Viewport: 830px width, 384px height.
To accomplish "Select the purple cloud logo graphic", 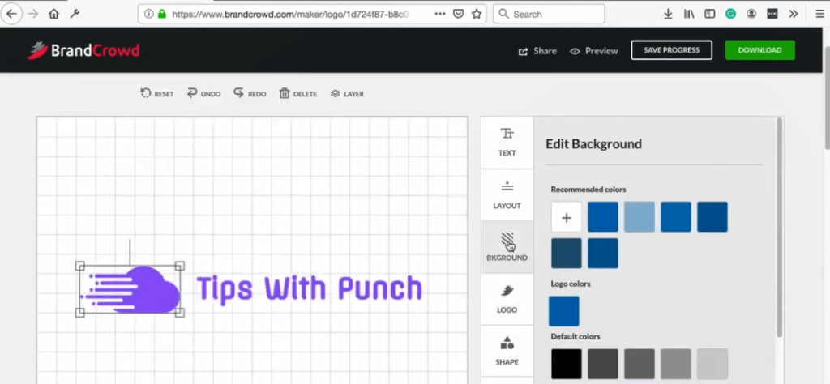I will (130, 290).
